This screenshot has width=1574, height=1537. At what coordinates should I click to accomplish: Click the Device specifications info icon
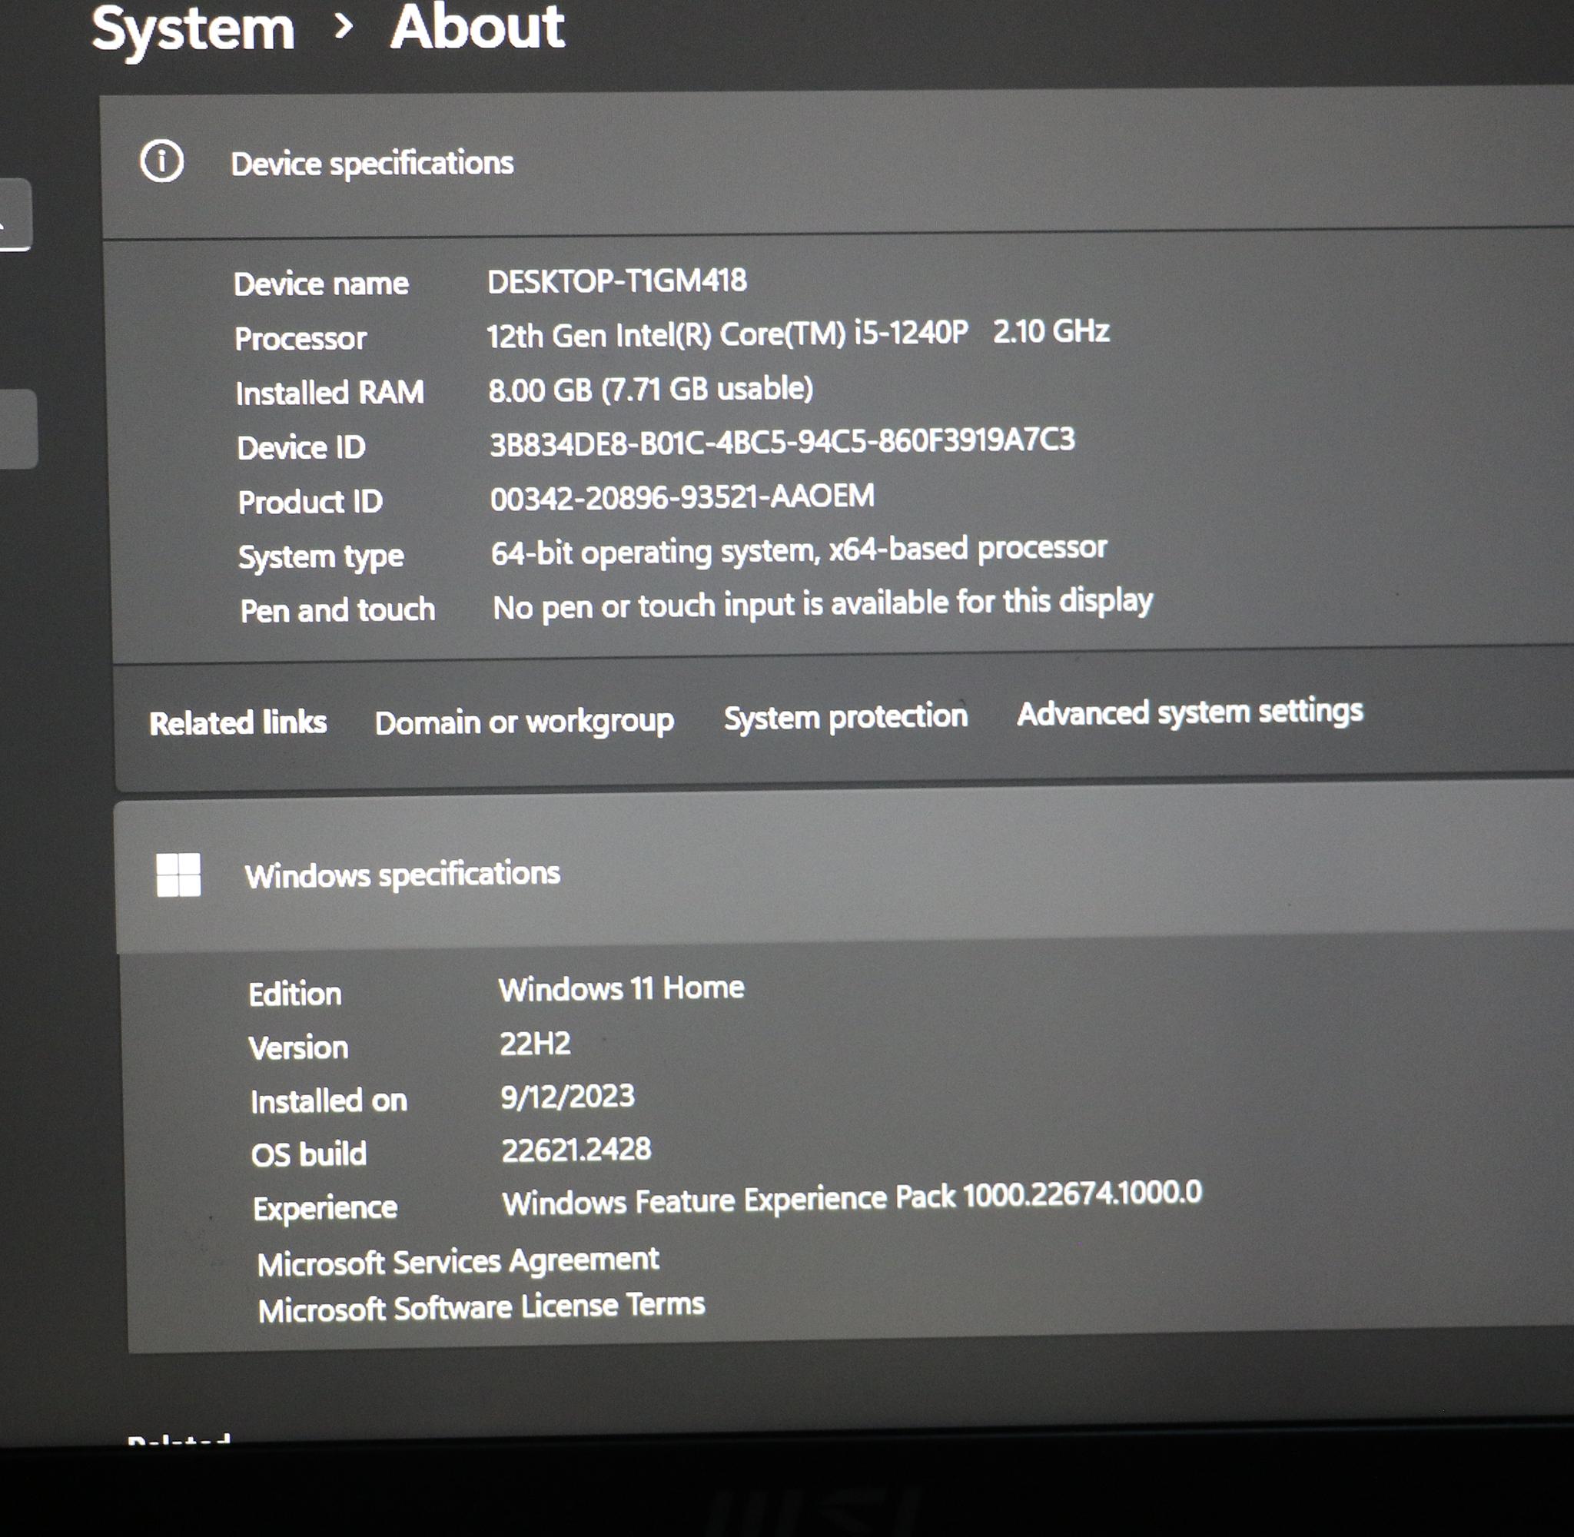click(161, 161)
